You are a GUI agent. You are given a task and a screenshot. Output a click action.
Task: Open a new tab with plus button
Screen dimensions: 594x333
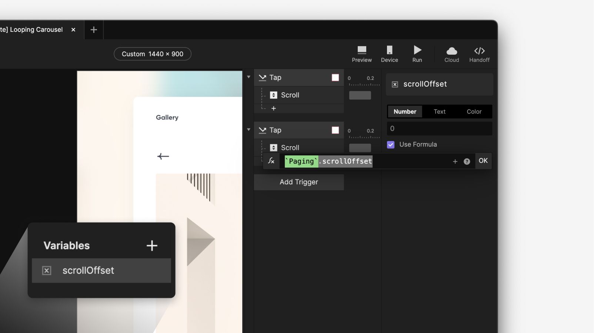[x=94, y=30]
